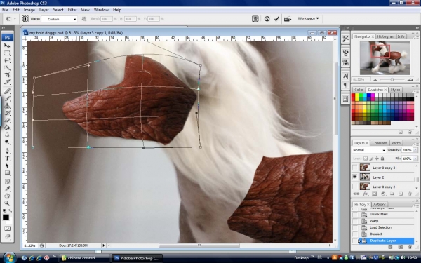421x263 pixels.
Task: Select the Load Selection history state
Action: coord(380,227)
